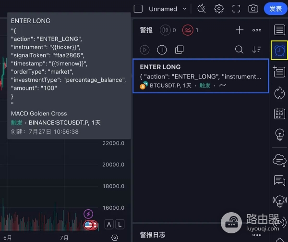
Task: Open hotlists flame sidebar icon
Action: 279,92
